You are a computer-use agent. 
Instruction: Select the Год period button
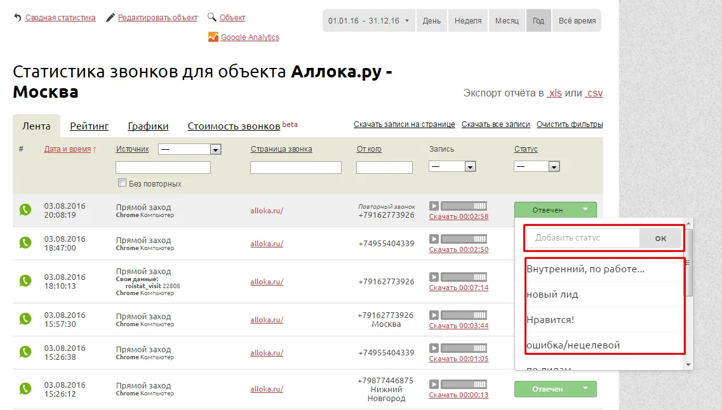(538, 21)
